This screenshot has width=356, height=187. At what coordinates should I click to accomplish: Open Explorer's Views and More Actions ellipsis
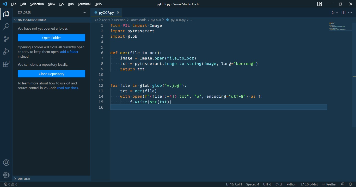84,12
